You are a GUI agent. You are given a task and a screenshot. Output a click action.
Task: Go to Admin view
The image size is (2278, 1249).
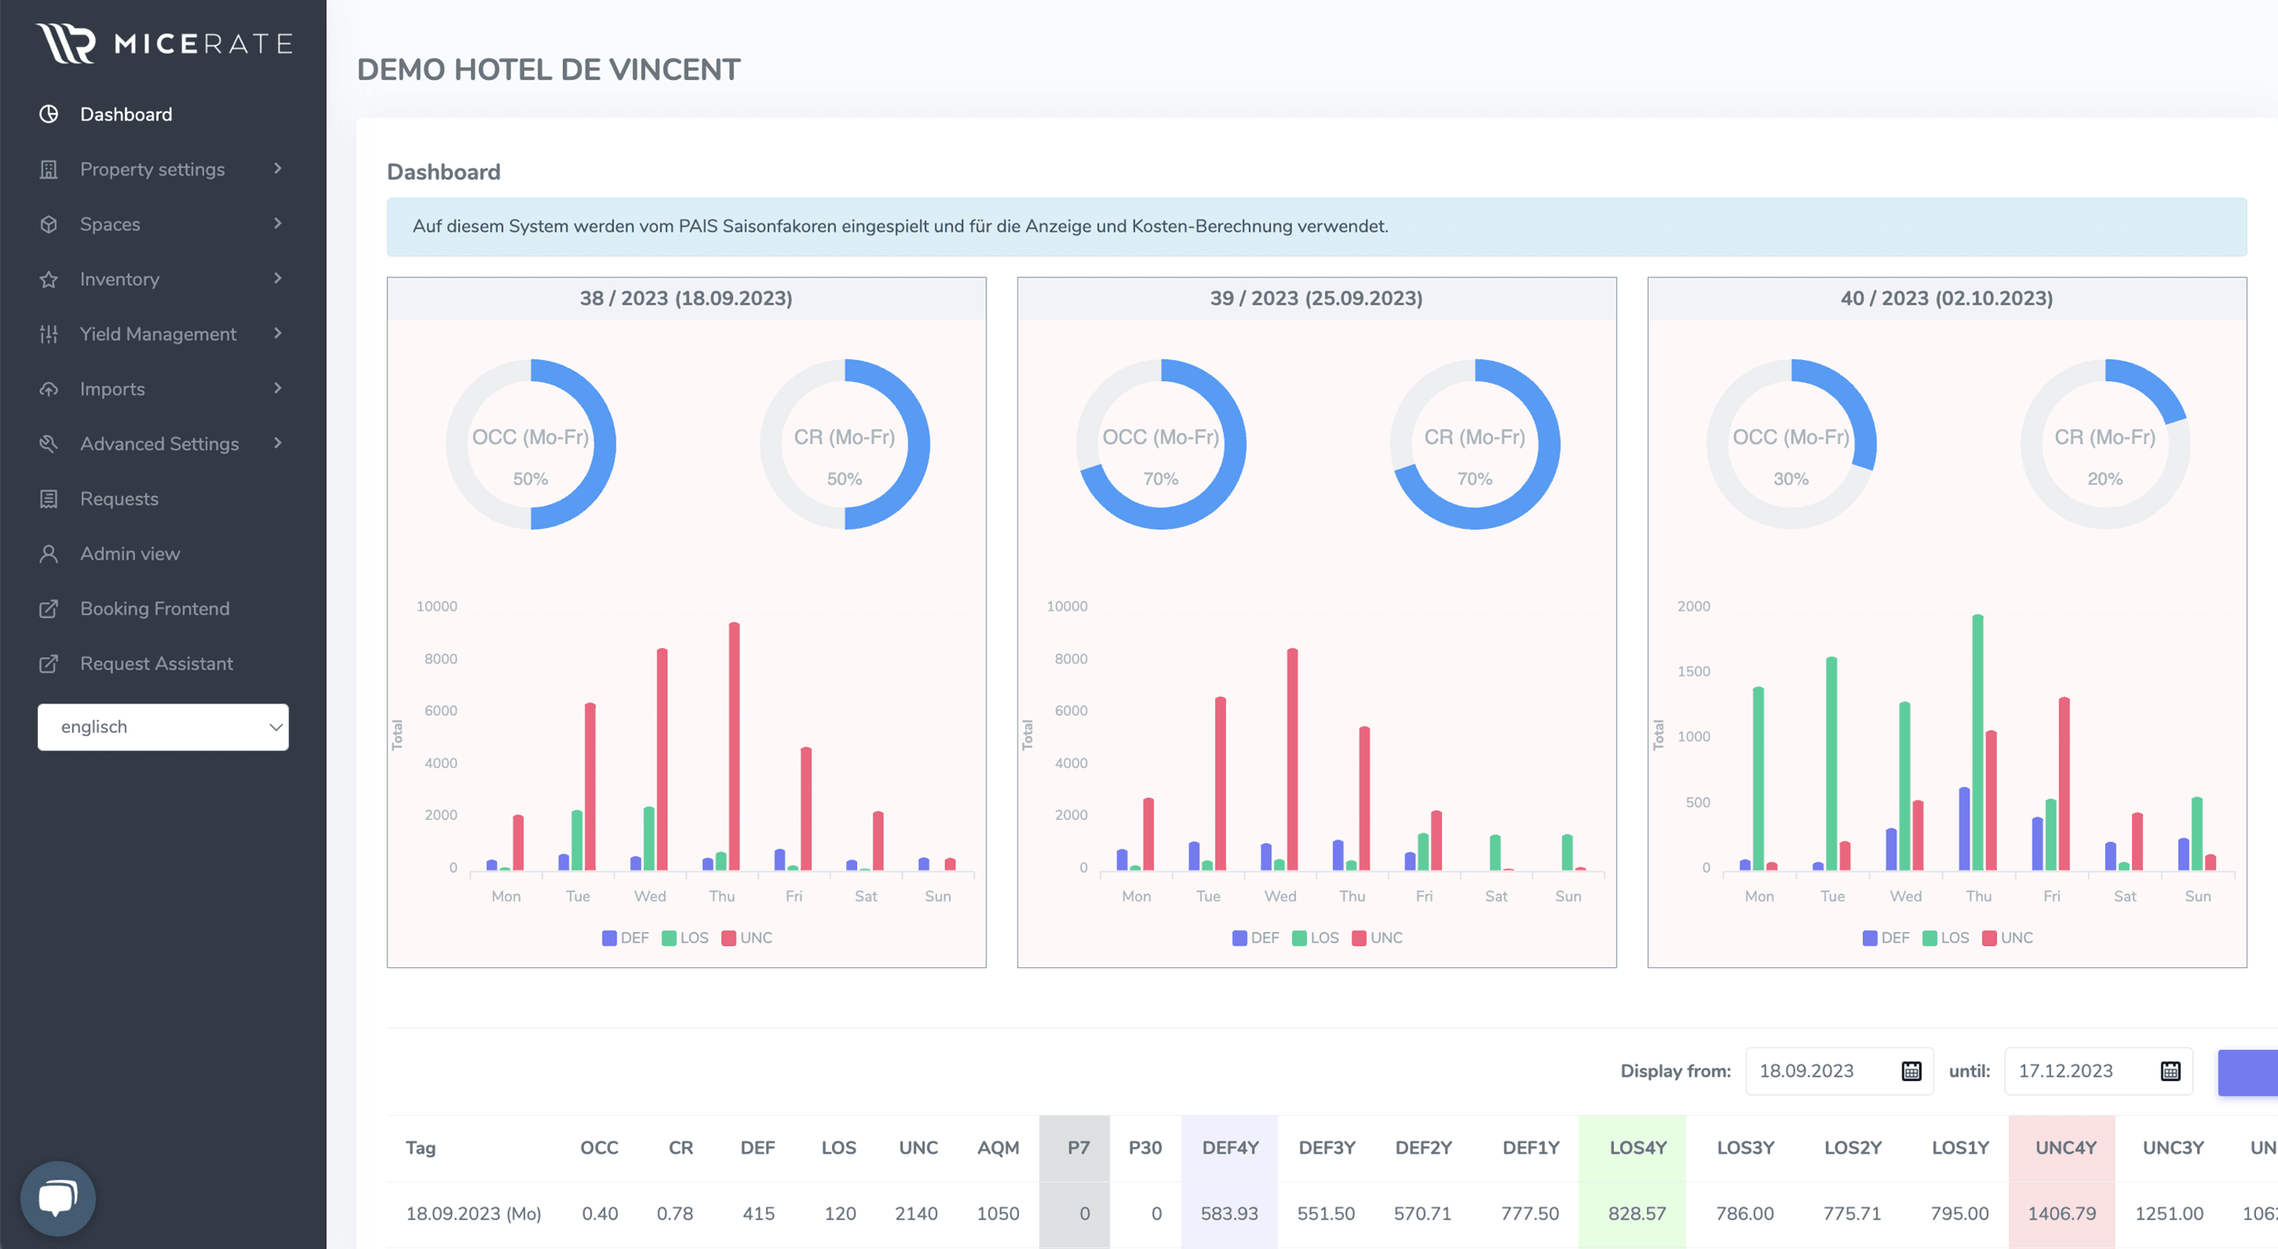click(130, 553)
